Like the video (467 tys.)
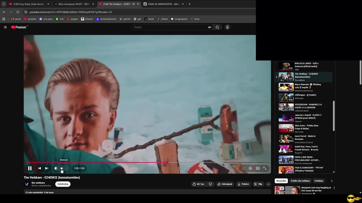 point(199,184)
